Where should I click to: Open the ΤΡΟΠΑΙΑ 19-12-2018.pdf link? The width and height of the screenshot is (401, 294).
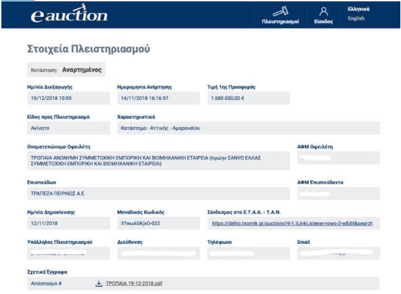pos(134,283)
